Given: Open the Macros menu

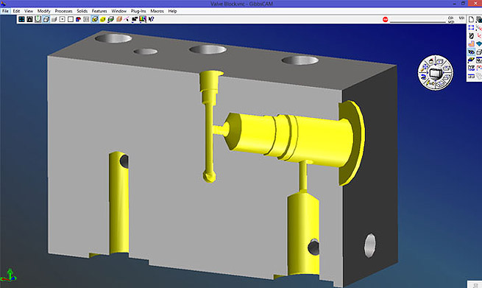Looking at the screenshot, I should click(157, 11).
